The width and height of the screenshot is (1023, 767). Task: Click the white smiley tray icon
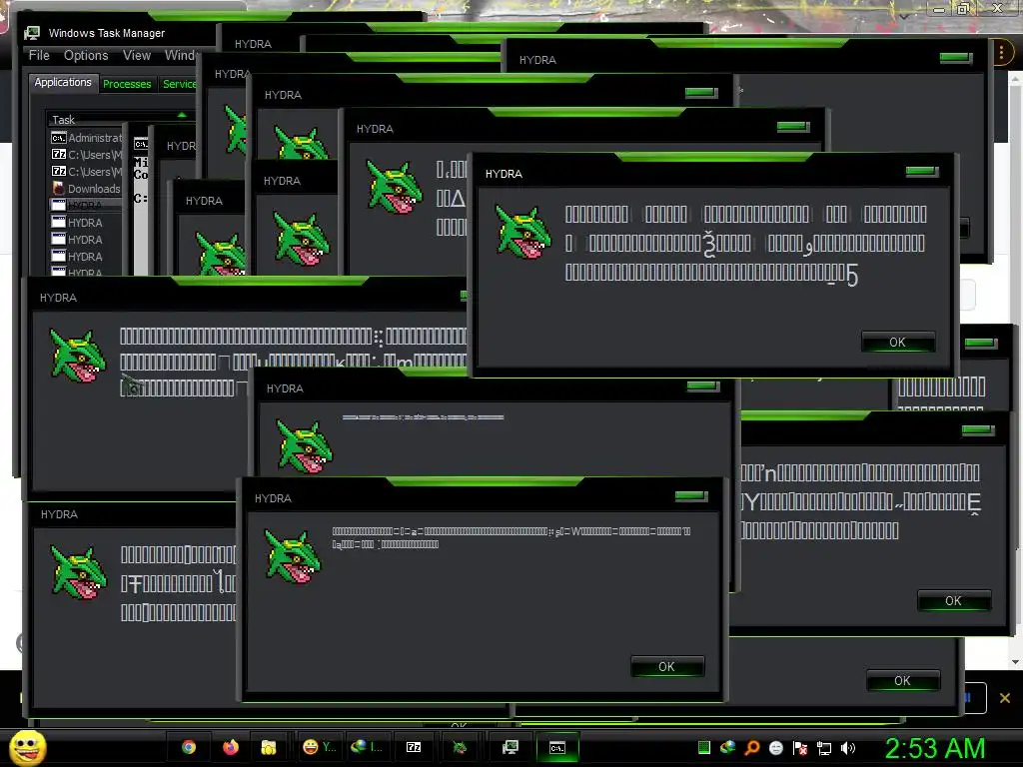pyautogui.click(x=775, y=747)
